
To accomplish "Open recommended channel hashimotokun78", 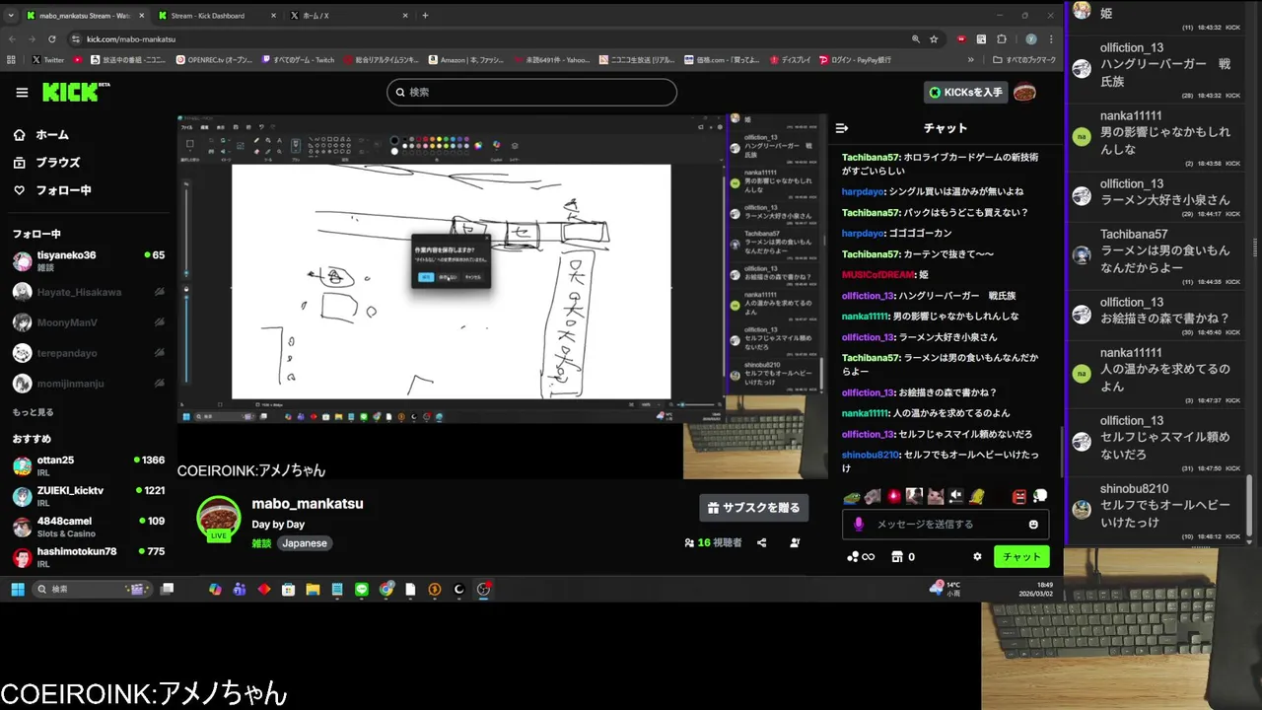I will (x=89, y=557).
